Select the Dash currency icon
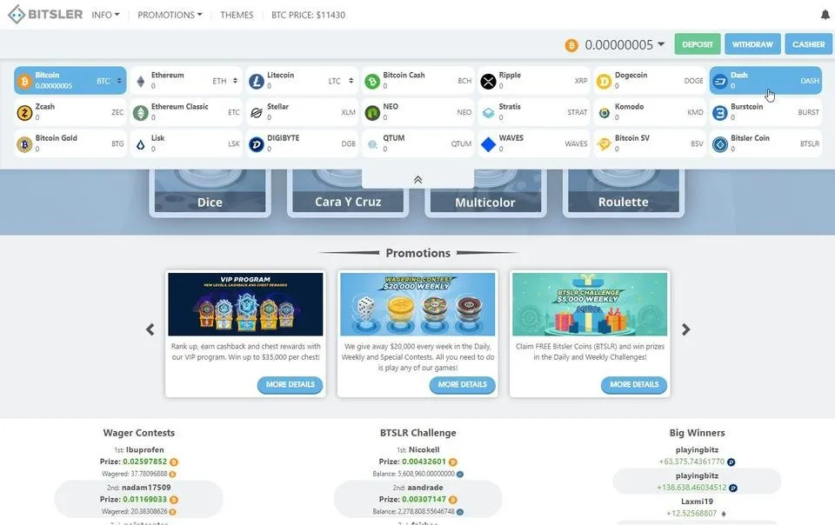 tap(720, 81)
